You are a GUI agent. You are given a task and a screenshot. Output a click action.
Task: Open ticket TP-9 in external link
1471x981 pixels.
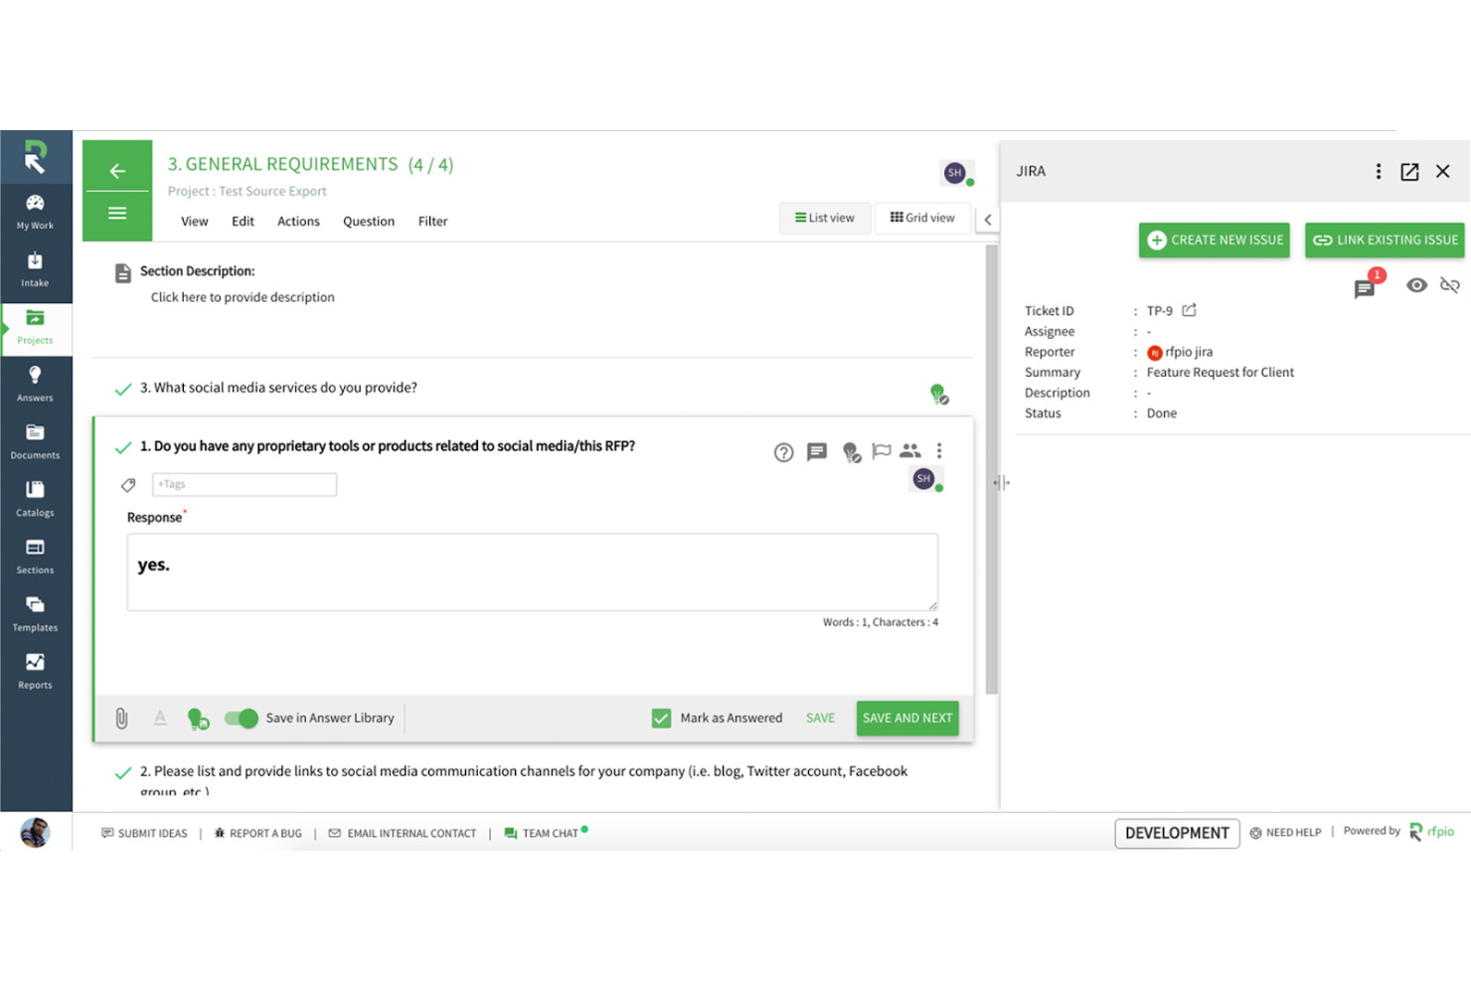[1190, 310]
